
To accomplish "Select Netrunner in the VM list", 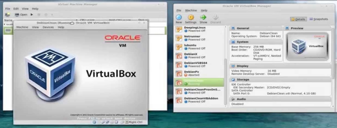I will coord(199,38).
